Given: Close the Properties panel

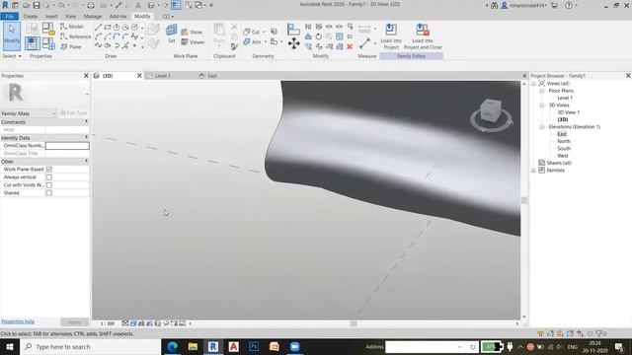Looking at the screenshot, I should 86,76.
